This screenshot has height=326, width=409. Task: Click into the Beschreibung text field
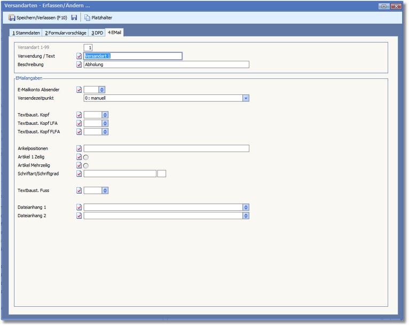(166, 65)
